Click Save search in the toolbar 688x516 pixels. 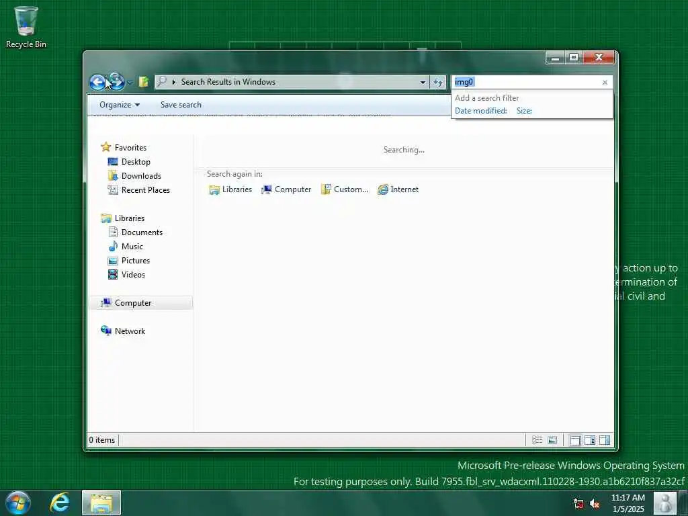click(181, 105)
